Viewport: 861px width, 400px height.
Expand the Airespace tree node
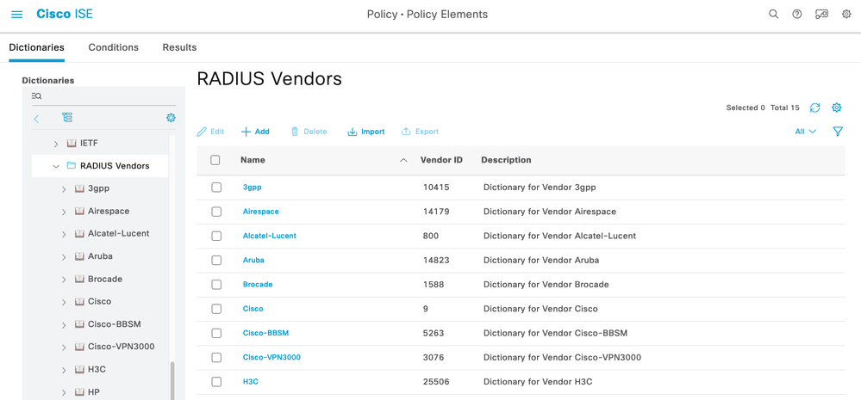pyautogui.click(x=64, y=212)
